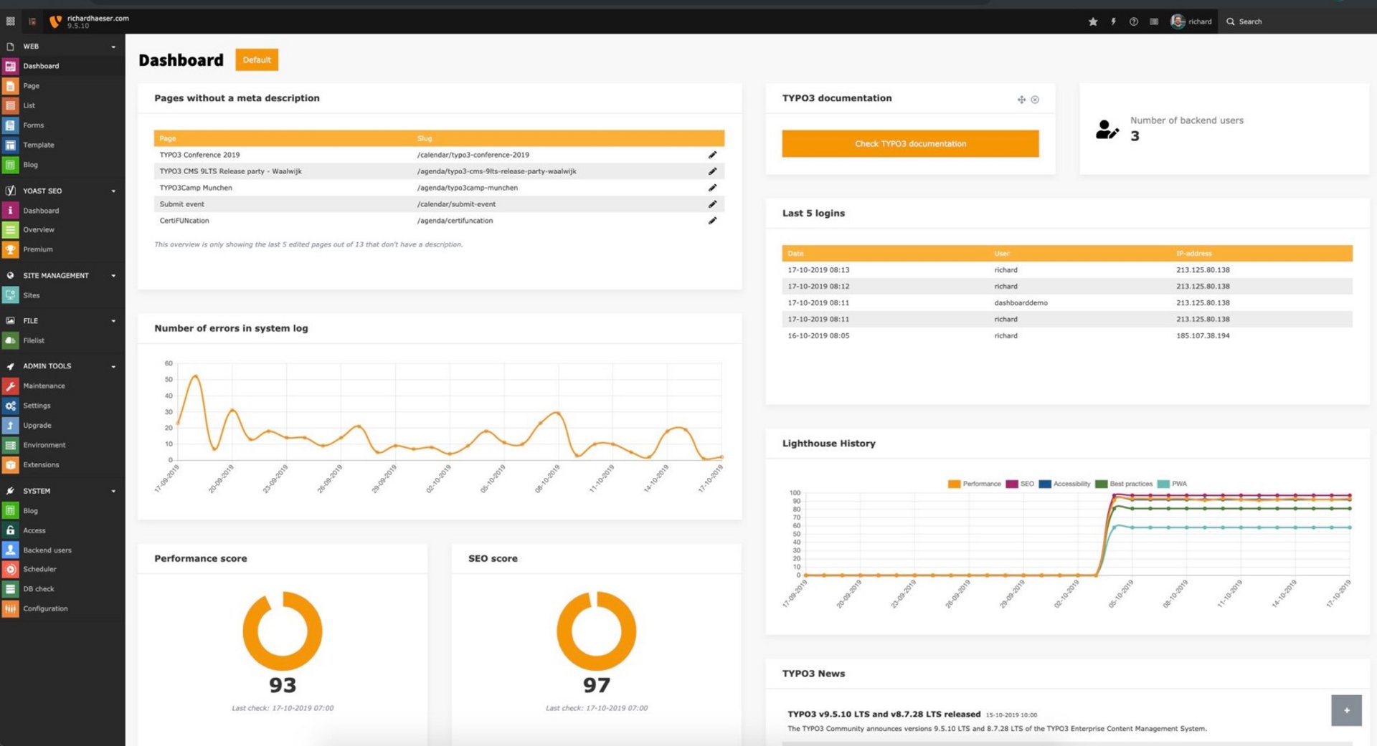Toggle PWA legend in Lighthouse History
The width and height of the screenshot is (1377, 746).
coord(1172,484)
